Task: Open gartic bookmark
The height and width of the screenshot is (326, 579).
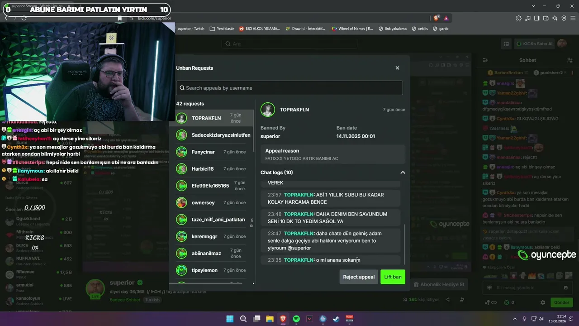Action: (x=441, y=29)
